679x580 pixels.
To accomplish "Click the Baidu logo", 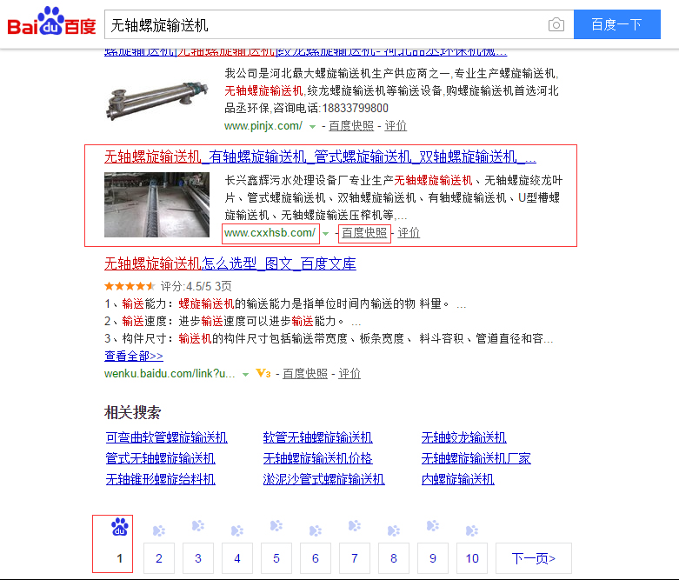I will (x=51, y=21).
